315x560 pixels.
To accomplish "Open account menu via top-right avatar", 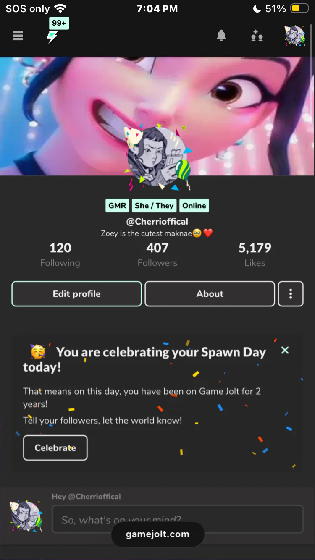I will coord(295,36).
